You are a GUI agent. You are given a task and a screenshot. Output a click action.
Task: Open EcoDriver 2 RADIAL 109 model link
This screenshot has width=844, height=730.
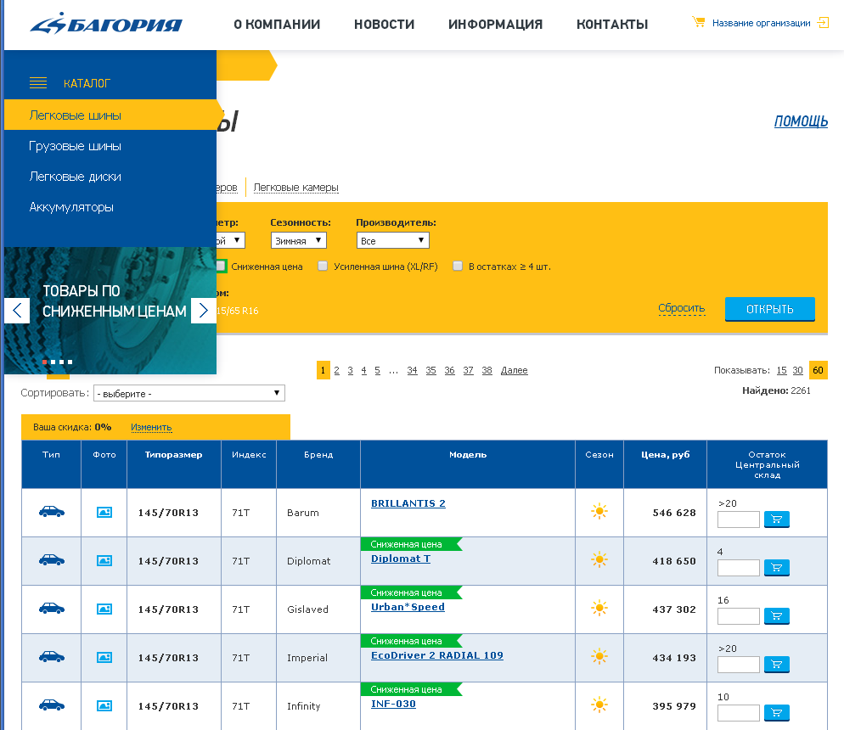pos(437,655)
